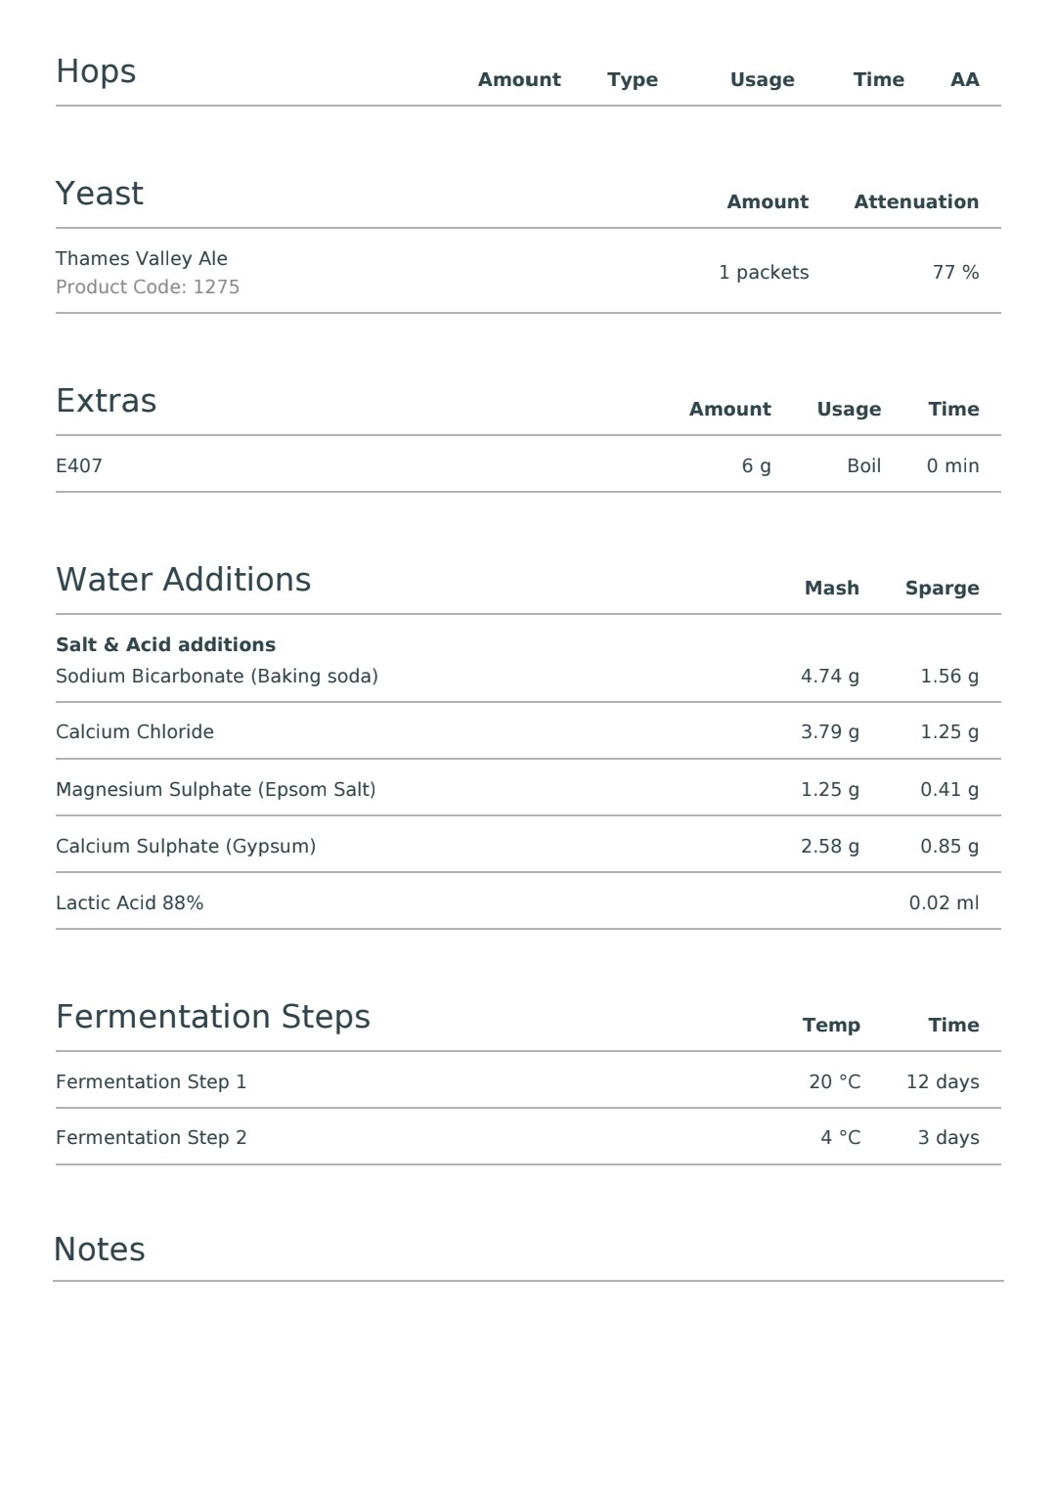Click the 12 days fermentation time
The width and height of the screenshot is (1056, 1493).
click(943, 1082)
